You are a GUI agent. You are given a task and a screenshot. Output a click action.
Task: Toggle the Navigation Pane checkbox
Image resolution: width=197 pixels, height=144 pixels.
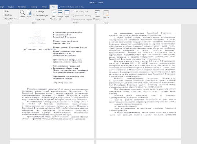pos(3,19)
